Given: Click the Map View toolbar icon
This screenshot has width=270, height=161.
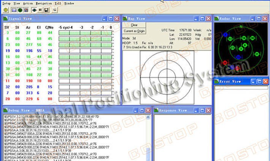Looking at the screenshot, I should (x=26, y=10).
